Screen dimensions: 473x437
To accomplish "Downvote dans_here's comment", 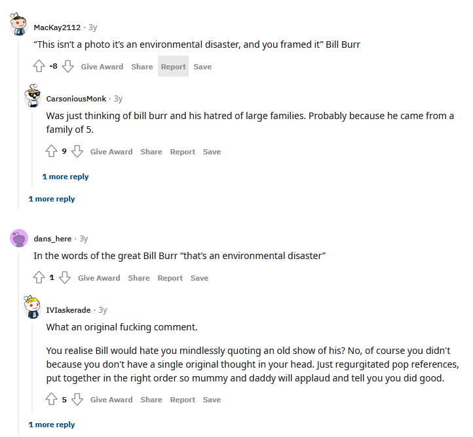I will click(x=65, y=278).
